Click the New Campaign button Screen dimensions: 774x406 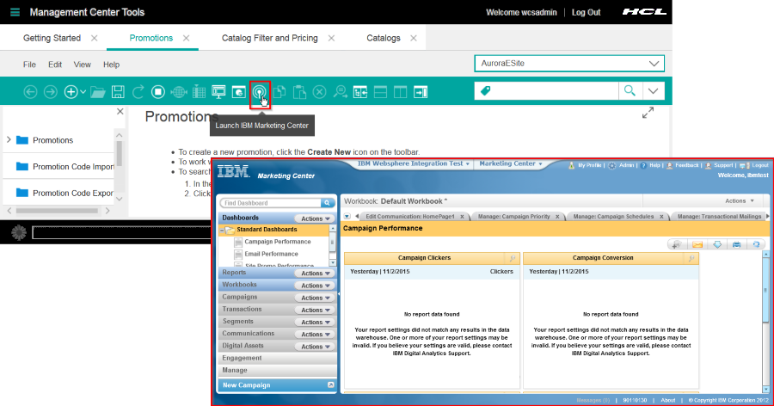(277, 385)
